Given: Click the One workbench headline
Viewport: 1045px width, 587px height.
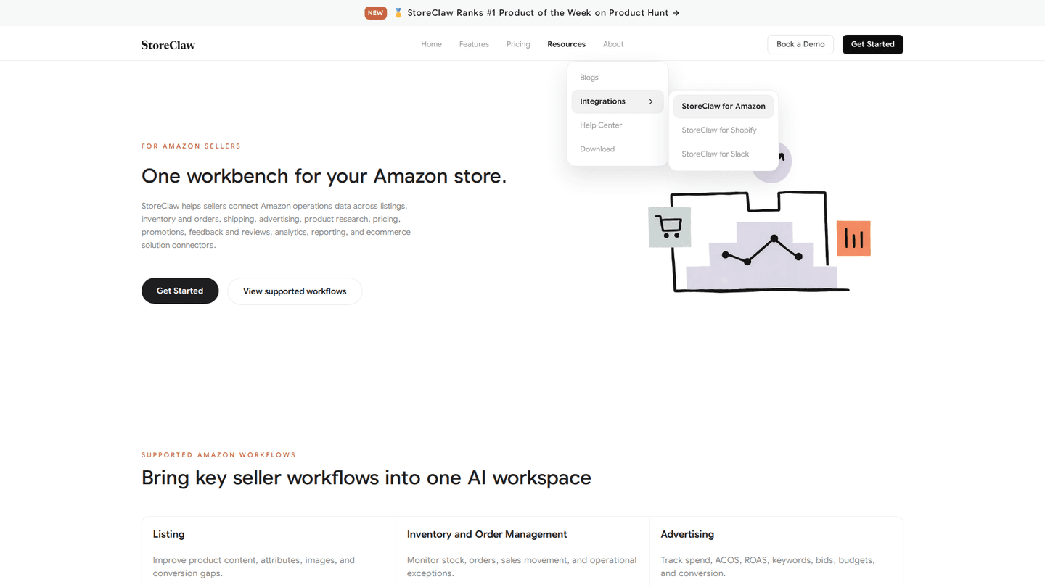Looking at the screenshot, I should click(x=324, y=176).
